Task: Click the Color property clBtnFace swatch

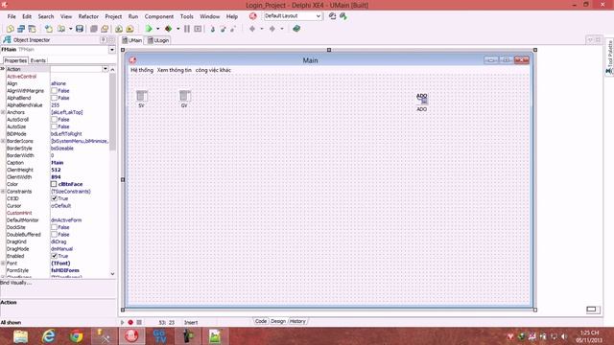Action: point(54,184)
